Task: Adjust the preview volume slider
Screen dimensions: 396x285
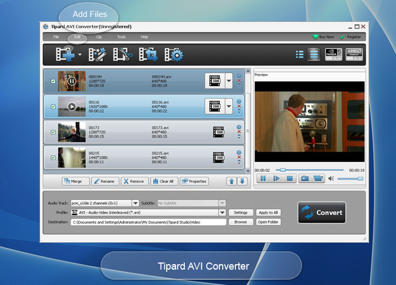Action: pos(350,178)
